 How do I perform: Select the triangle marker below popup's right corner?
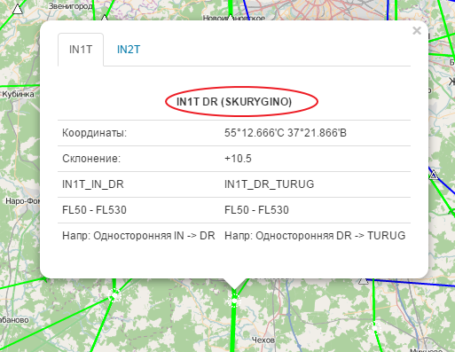[364, 281]
